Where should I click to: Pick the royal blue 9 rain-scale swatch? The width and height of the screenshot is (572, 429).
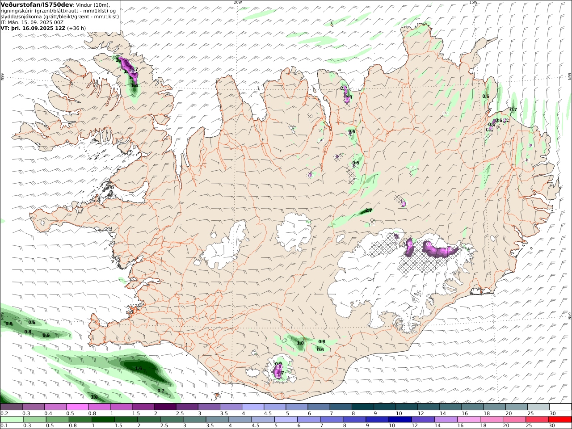377,420
